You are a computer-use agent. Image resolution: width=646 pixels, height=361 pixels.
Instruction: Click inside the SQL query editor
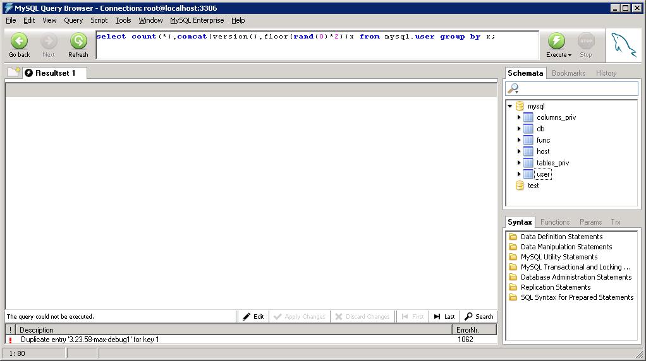(x=317, y=45)
